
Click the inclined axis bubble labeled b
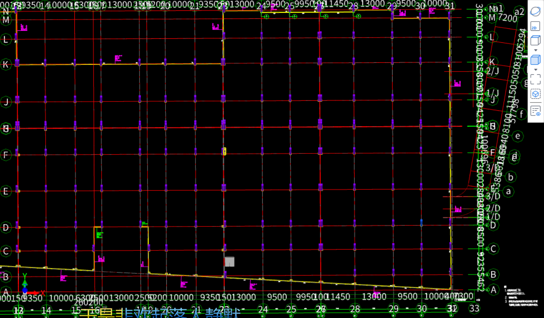[511, 176]
